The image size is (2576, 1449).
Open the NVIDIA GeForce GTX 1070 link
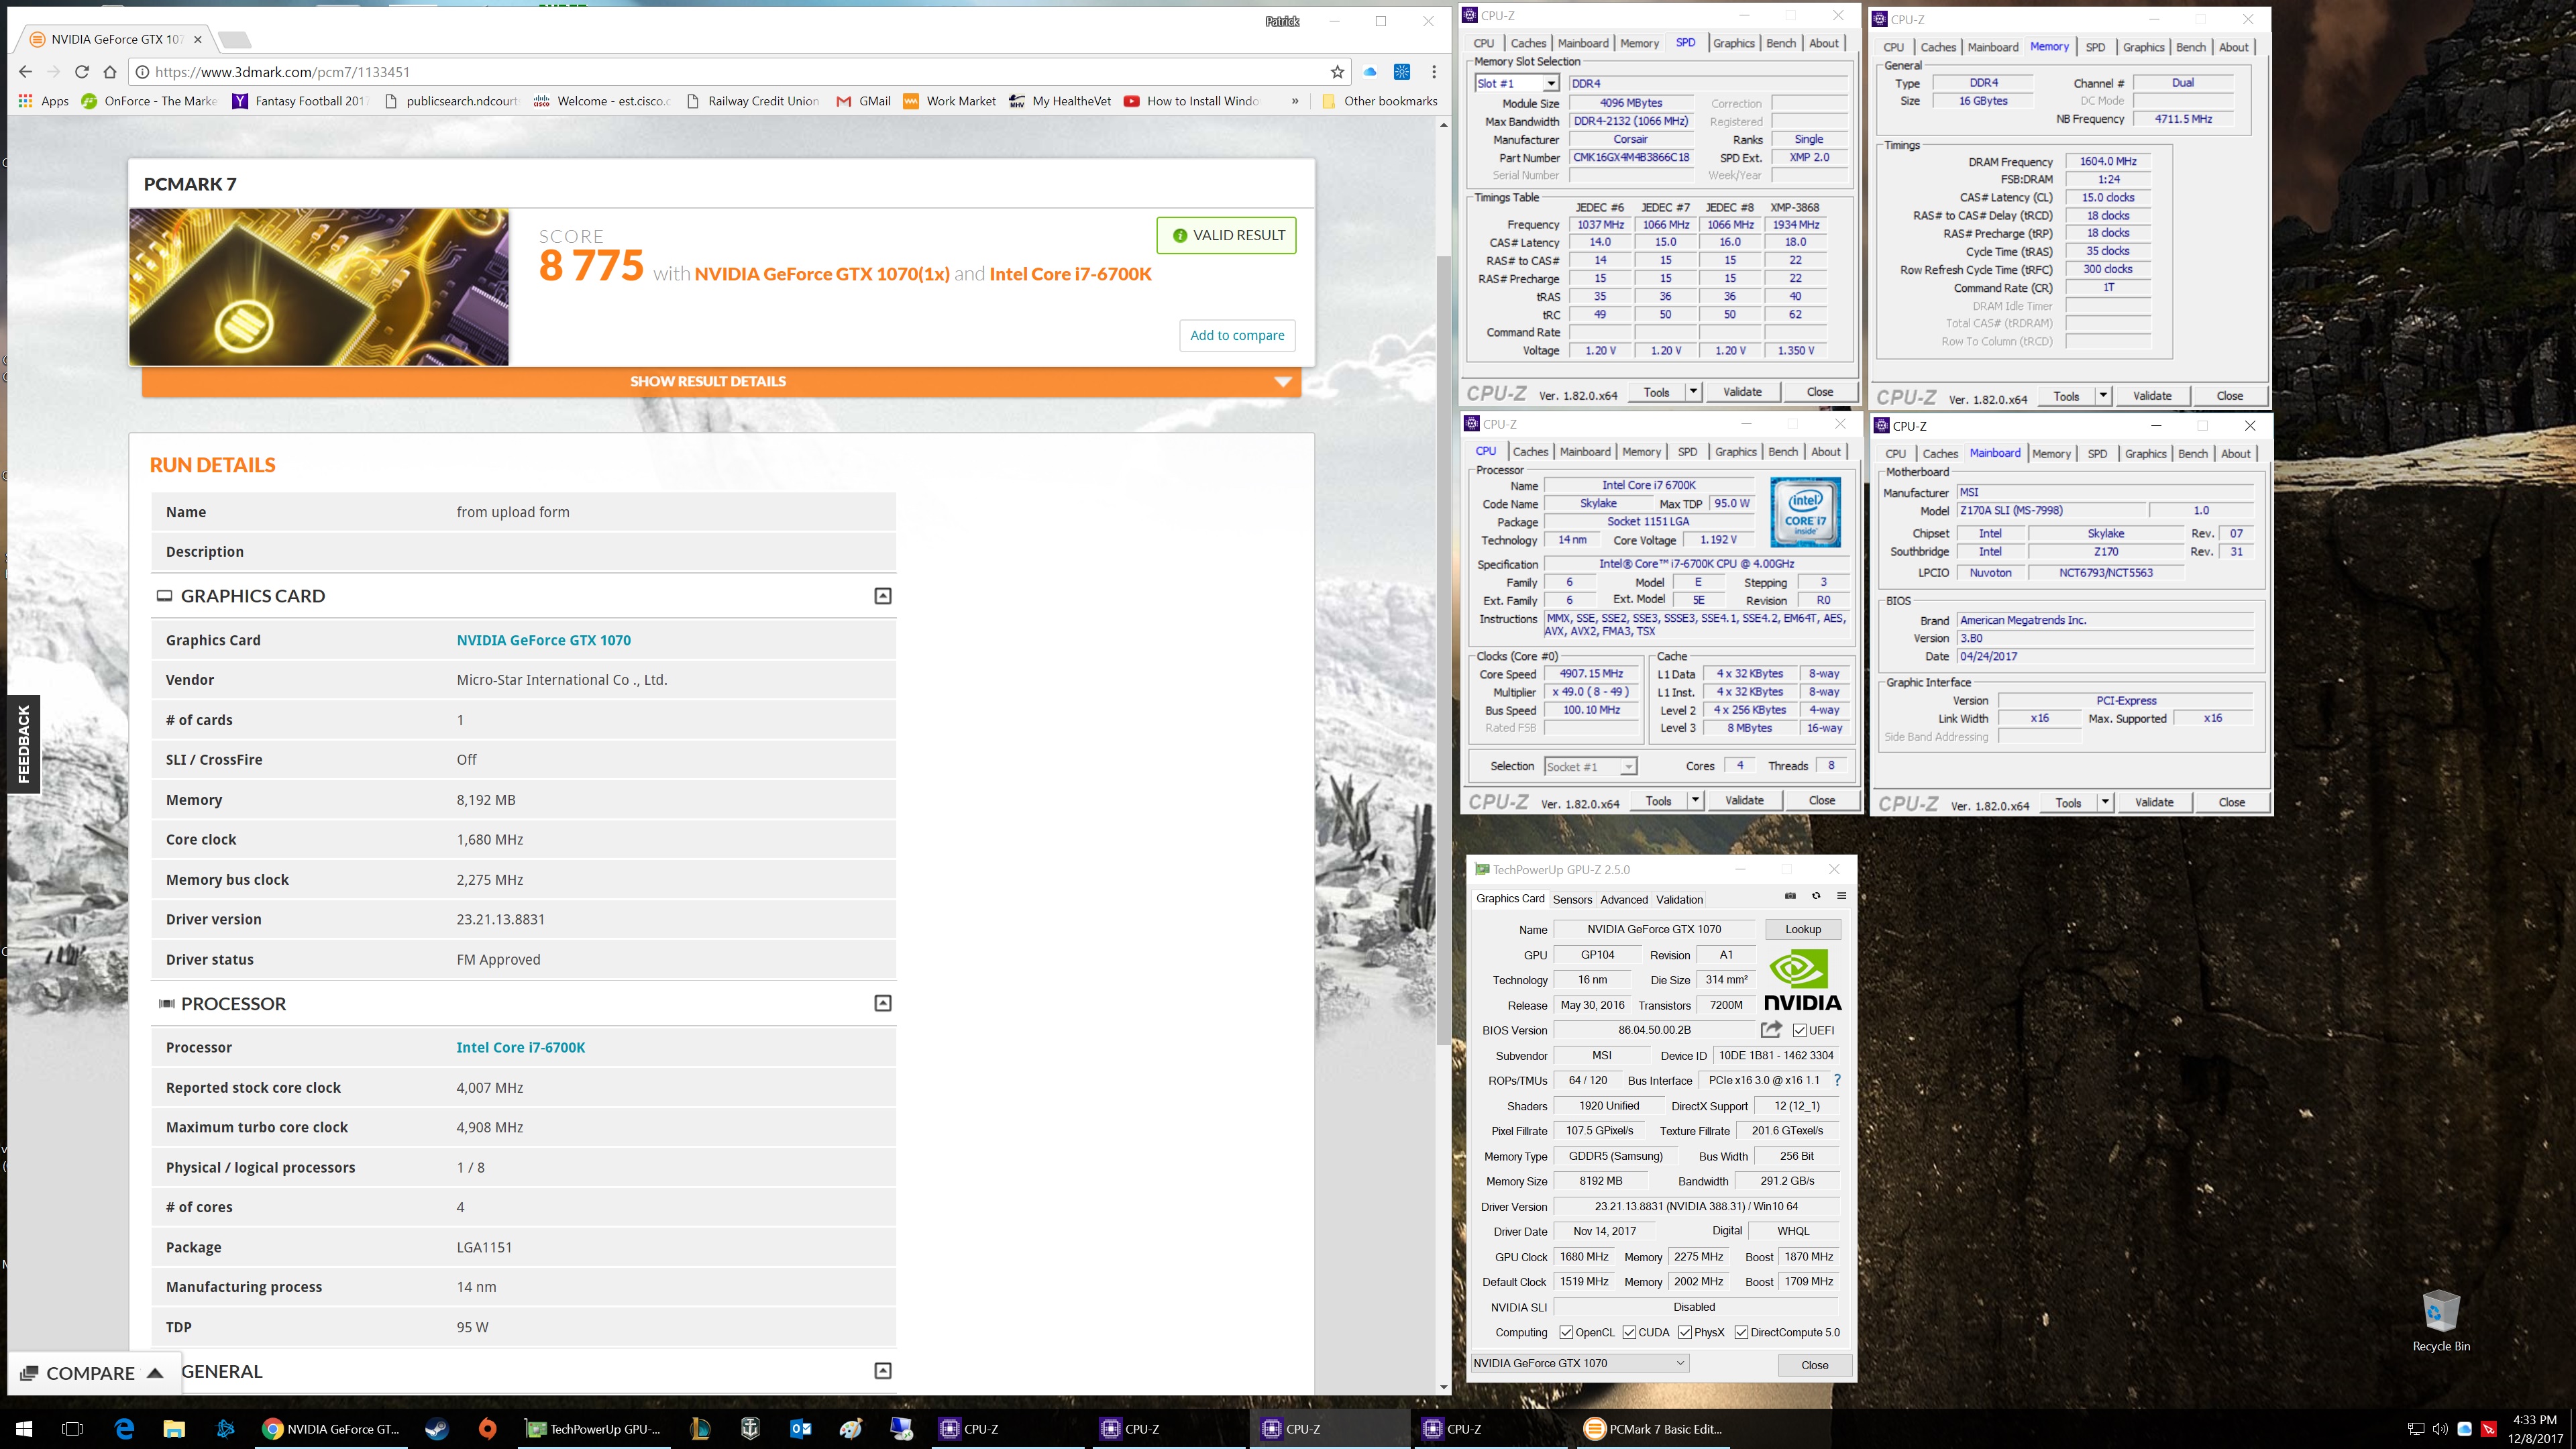coord(543,640)
